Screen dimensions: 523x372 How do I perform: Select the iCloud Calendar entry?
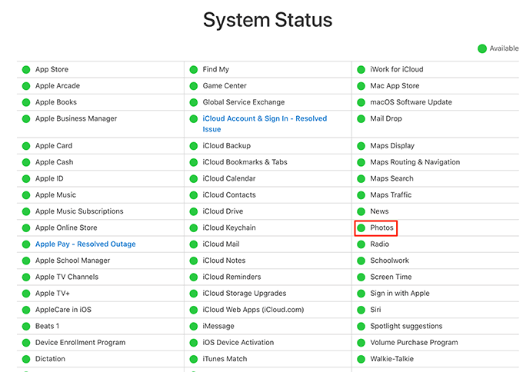[229, 178]
